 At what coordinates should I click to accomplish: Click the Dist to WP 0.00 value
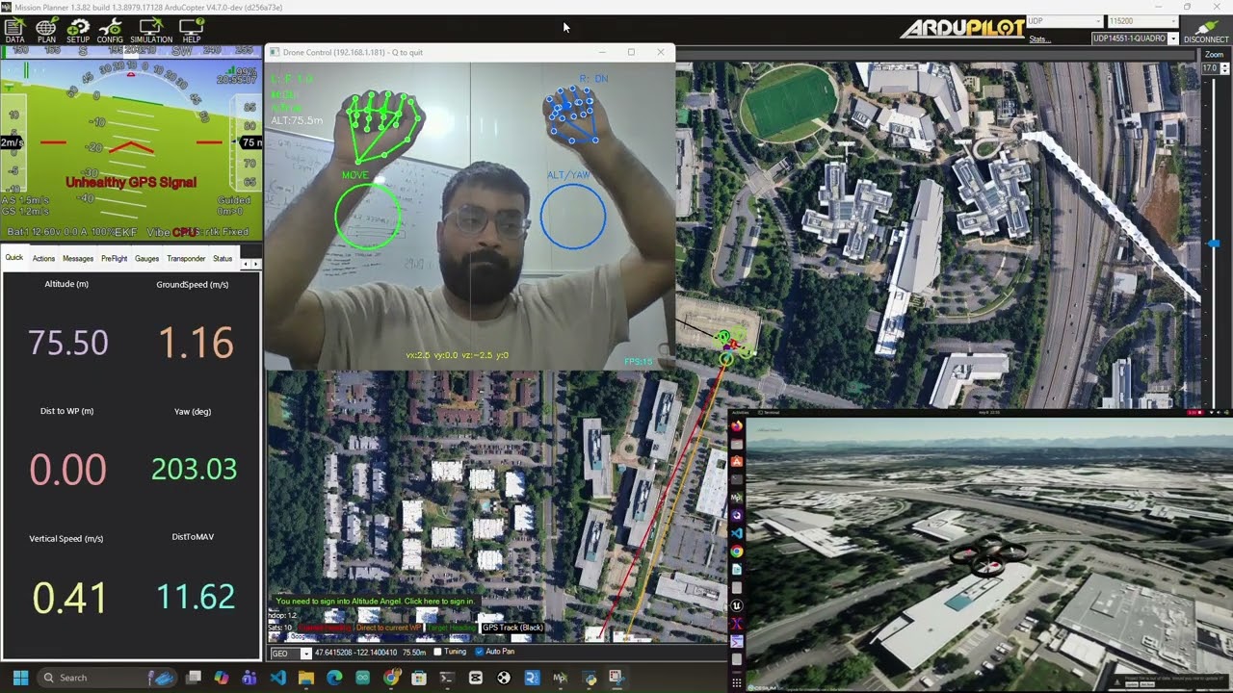(67, 470)
